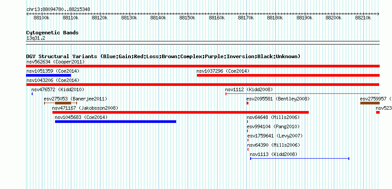Image resolution: width=392 pixels, height=189 pixels.
Task: Click the 88210k ruler tick label
Action: 363,18
